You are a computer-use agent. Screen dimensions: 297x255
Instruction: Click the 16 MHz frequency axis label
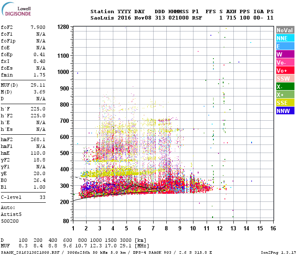point(273,228)
